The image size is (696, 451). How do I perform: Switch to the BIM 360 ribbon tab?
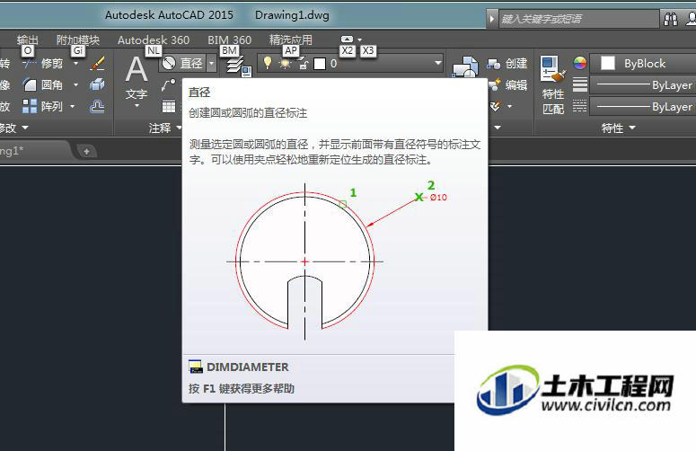point(230,40)
